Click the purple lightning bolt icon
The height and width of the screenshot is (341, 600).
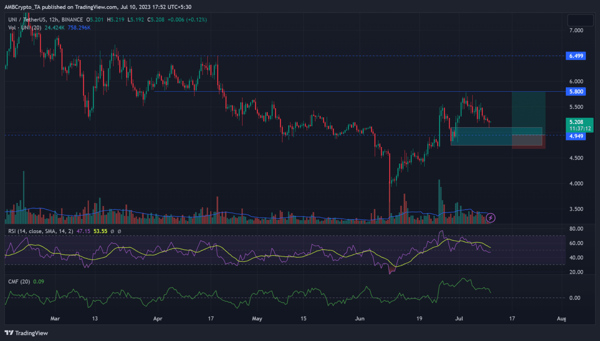coord(491,218)
